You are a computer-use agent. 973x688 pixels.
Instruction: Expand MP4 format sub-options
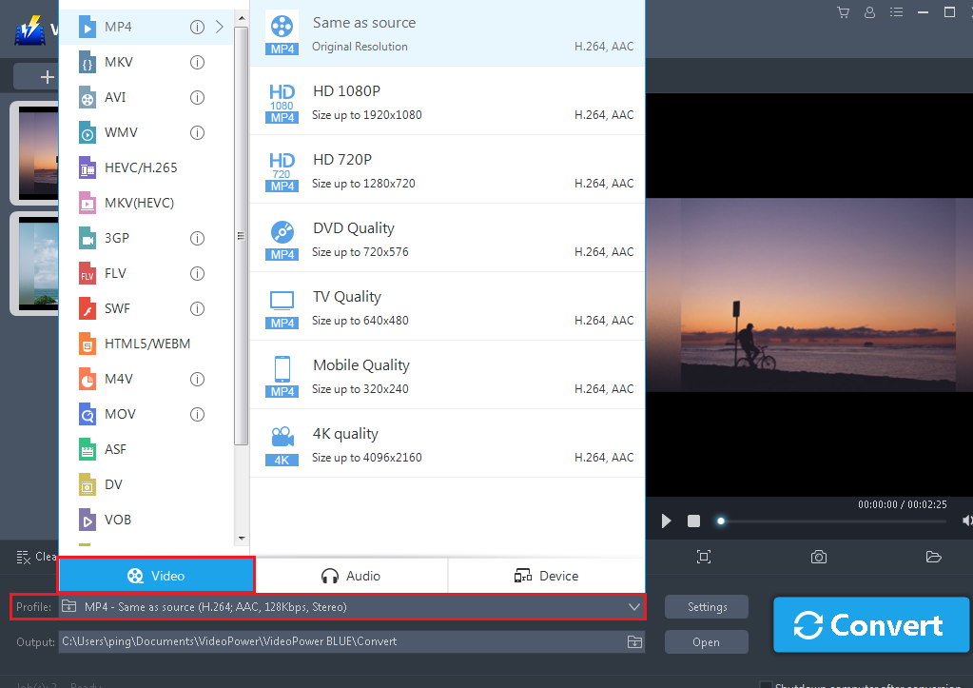point(219,28)
